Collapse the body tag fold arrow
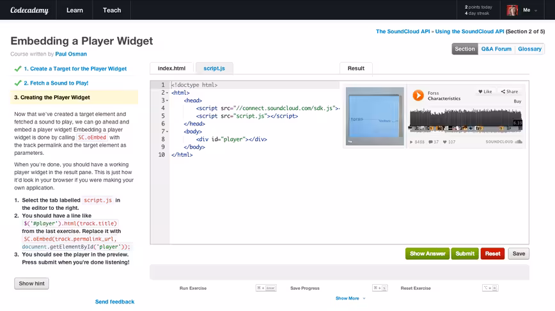555x311 pixels. tap(167, 131)
